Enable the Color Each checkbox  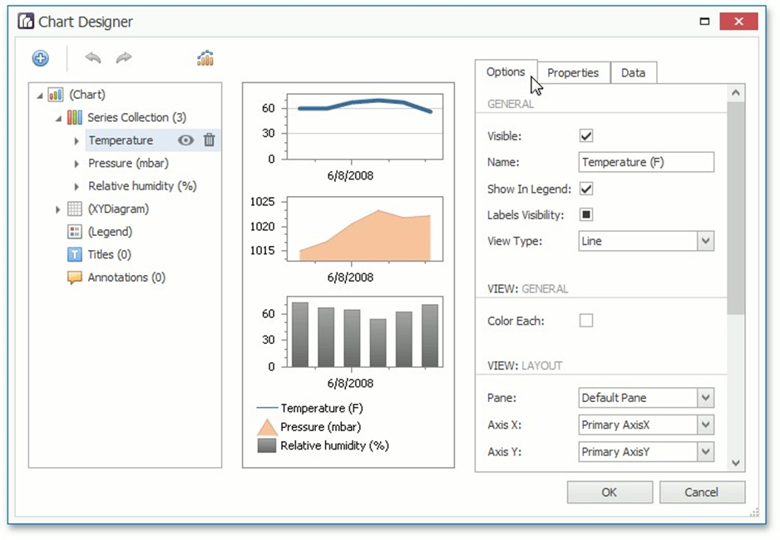pyautogui.click(x=586, y=321)
